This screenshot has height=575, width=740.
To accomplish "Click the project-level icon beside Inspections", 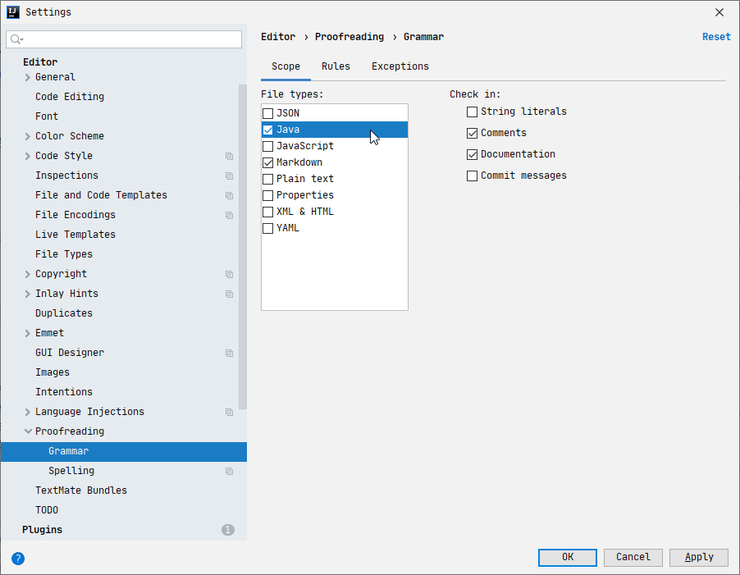I will 230,176.
